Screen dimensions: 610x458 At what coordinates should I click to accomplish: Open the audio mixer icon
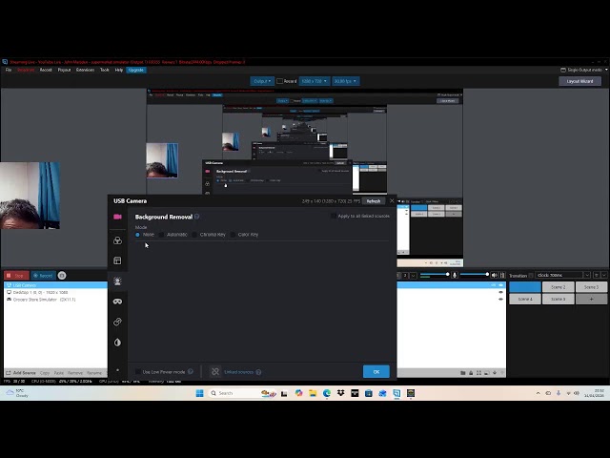(502, 276)
